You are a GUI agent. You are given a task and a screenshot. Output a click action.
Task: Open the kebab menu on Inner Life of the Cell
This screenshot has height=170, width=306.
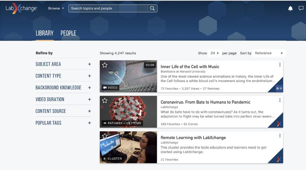280,64
